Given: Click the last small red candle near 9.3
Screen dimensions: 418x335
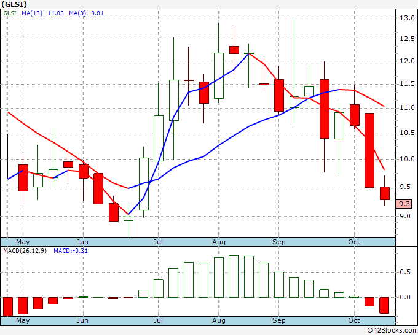Looking at the screenshot, I should pyautogui.click(x=384, y=193).
